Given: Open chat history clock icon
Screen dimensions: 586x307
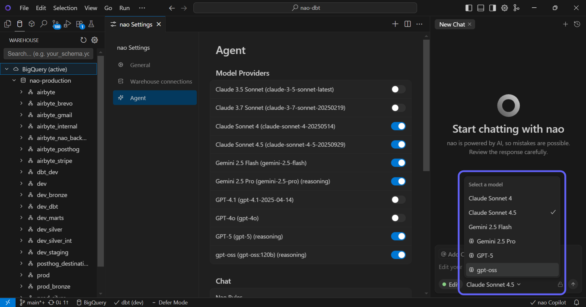Looking at the screenshot, I should click(x=577, y=24).
